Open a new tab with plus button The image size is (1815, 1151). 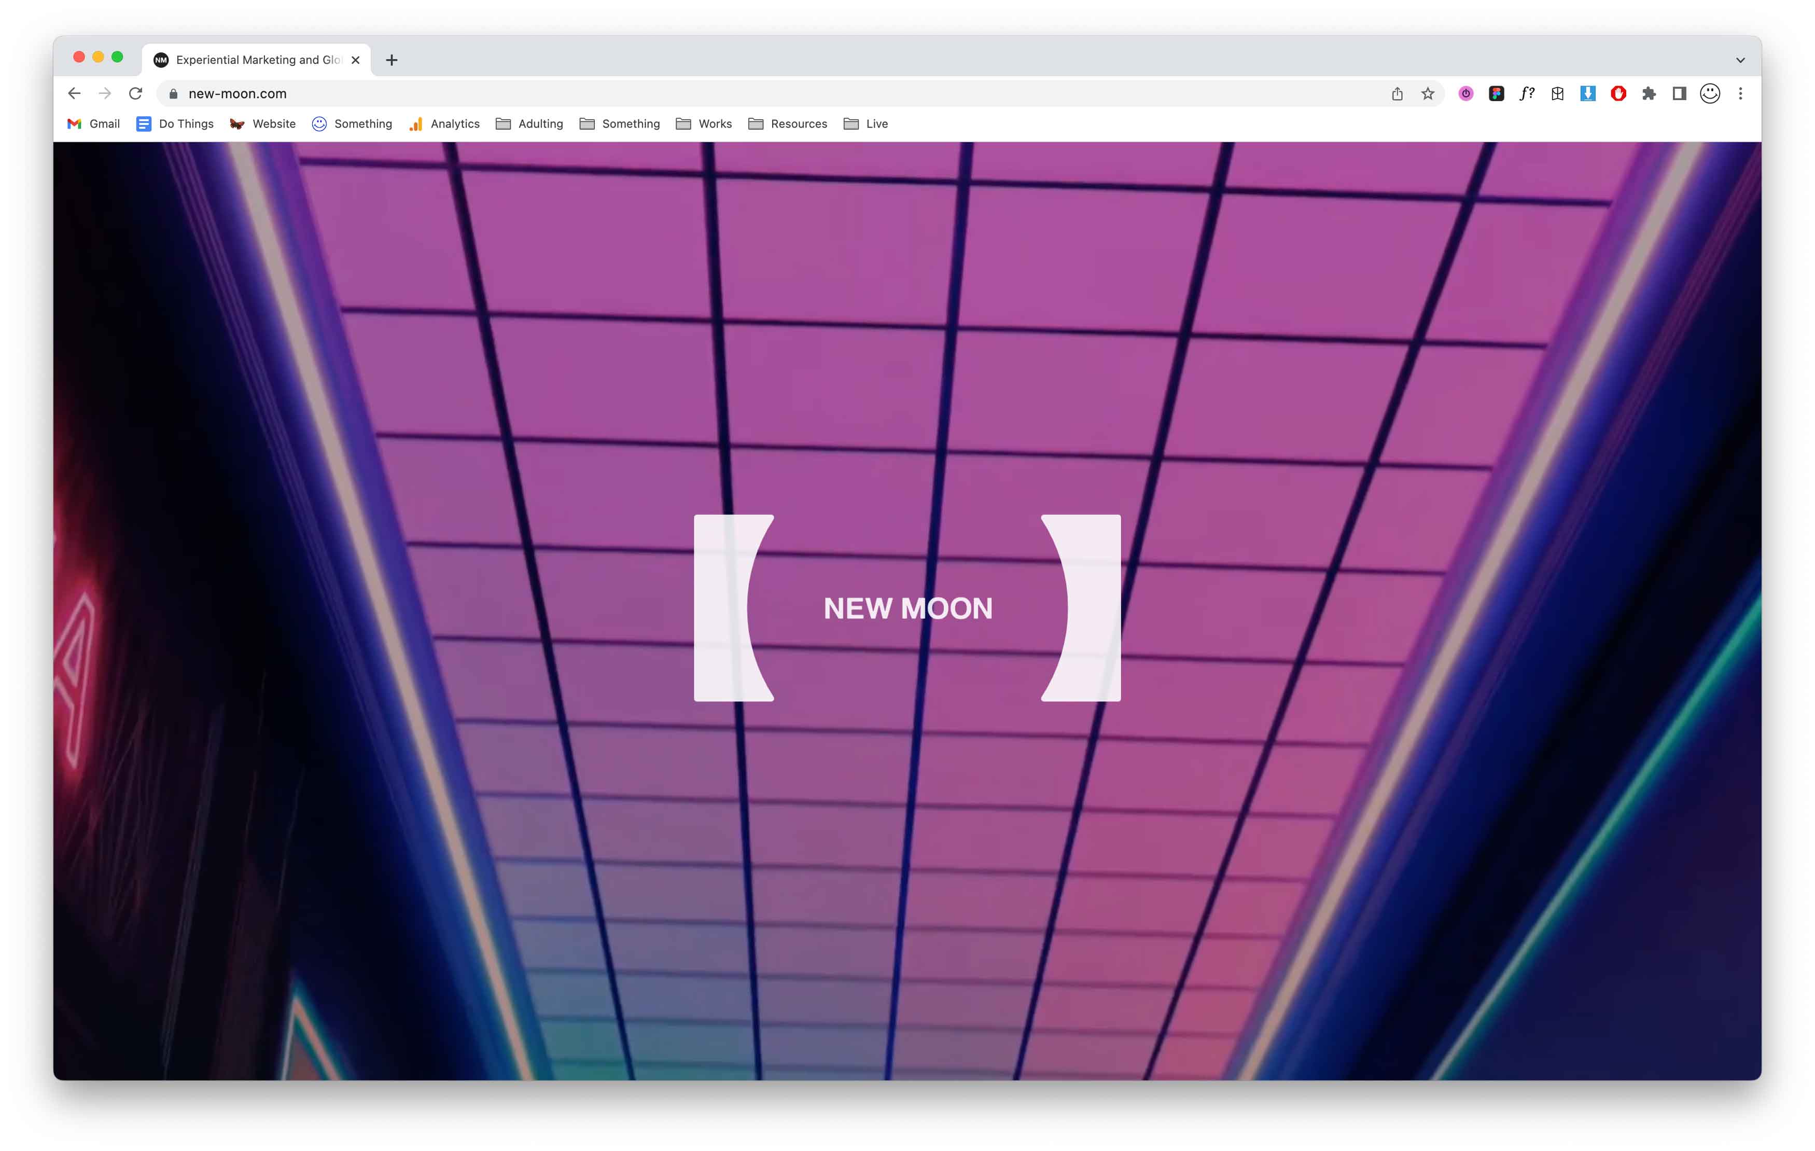[x=391, y=60]
